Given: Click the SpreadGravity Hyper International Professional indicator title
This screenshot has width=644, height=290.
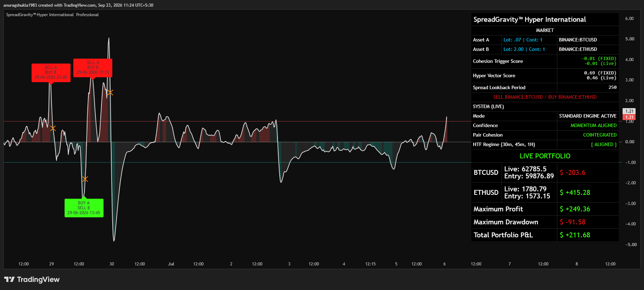Looking at the screenshot, I should pyautogui.click(x=52, y=15).
